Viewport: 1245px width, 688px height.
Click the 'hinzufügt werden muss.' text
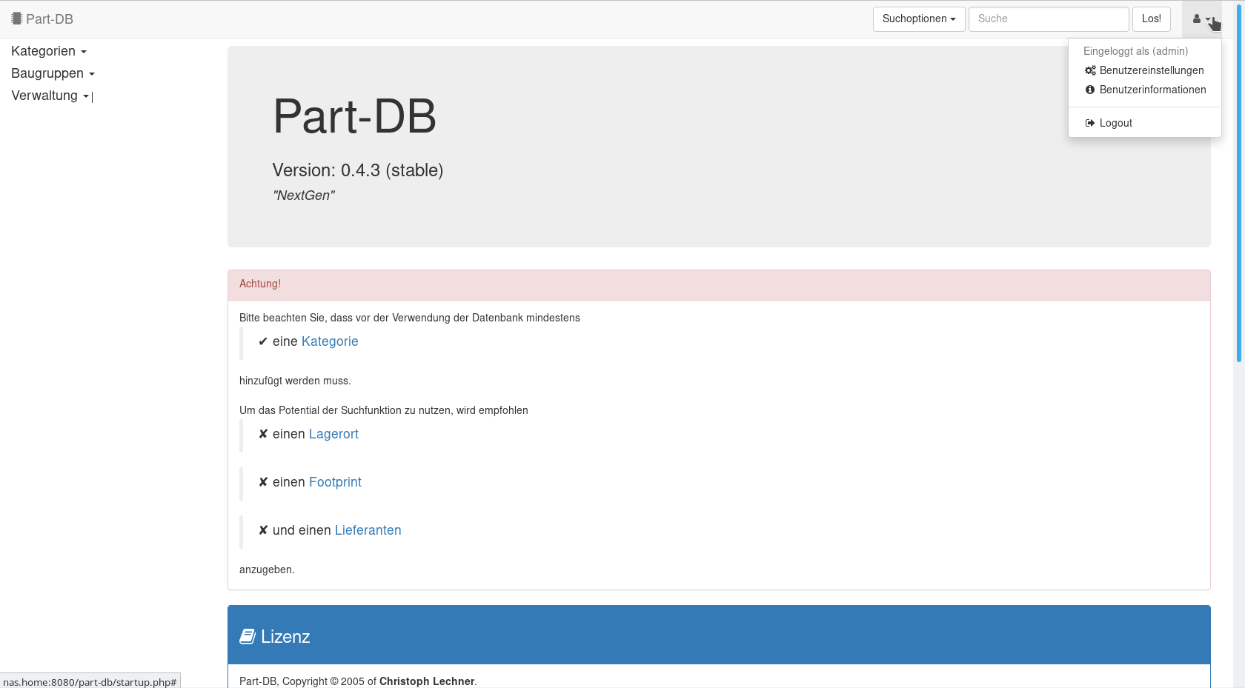(x=295, y=381)
